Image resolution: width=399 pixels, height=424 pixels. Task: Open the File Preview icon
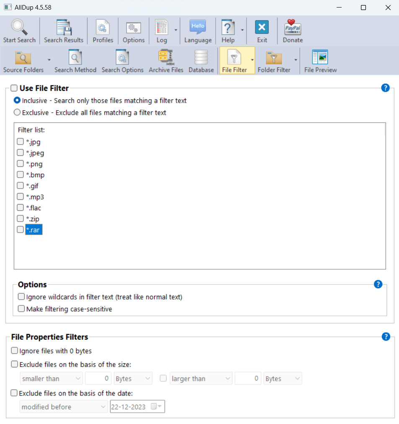tap(320, 57)
